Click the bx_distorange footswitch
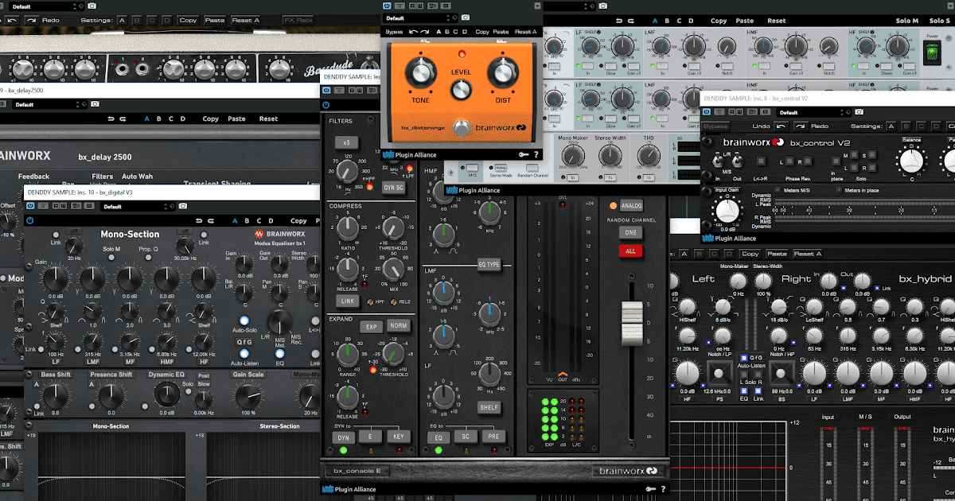 coord(462,127)
